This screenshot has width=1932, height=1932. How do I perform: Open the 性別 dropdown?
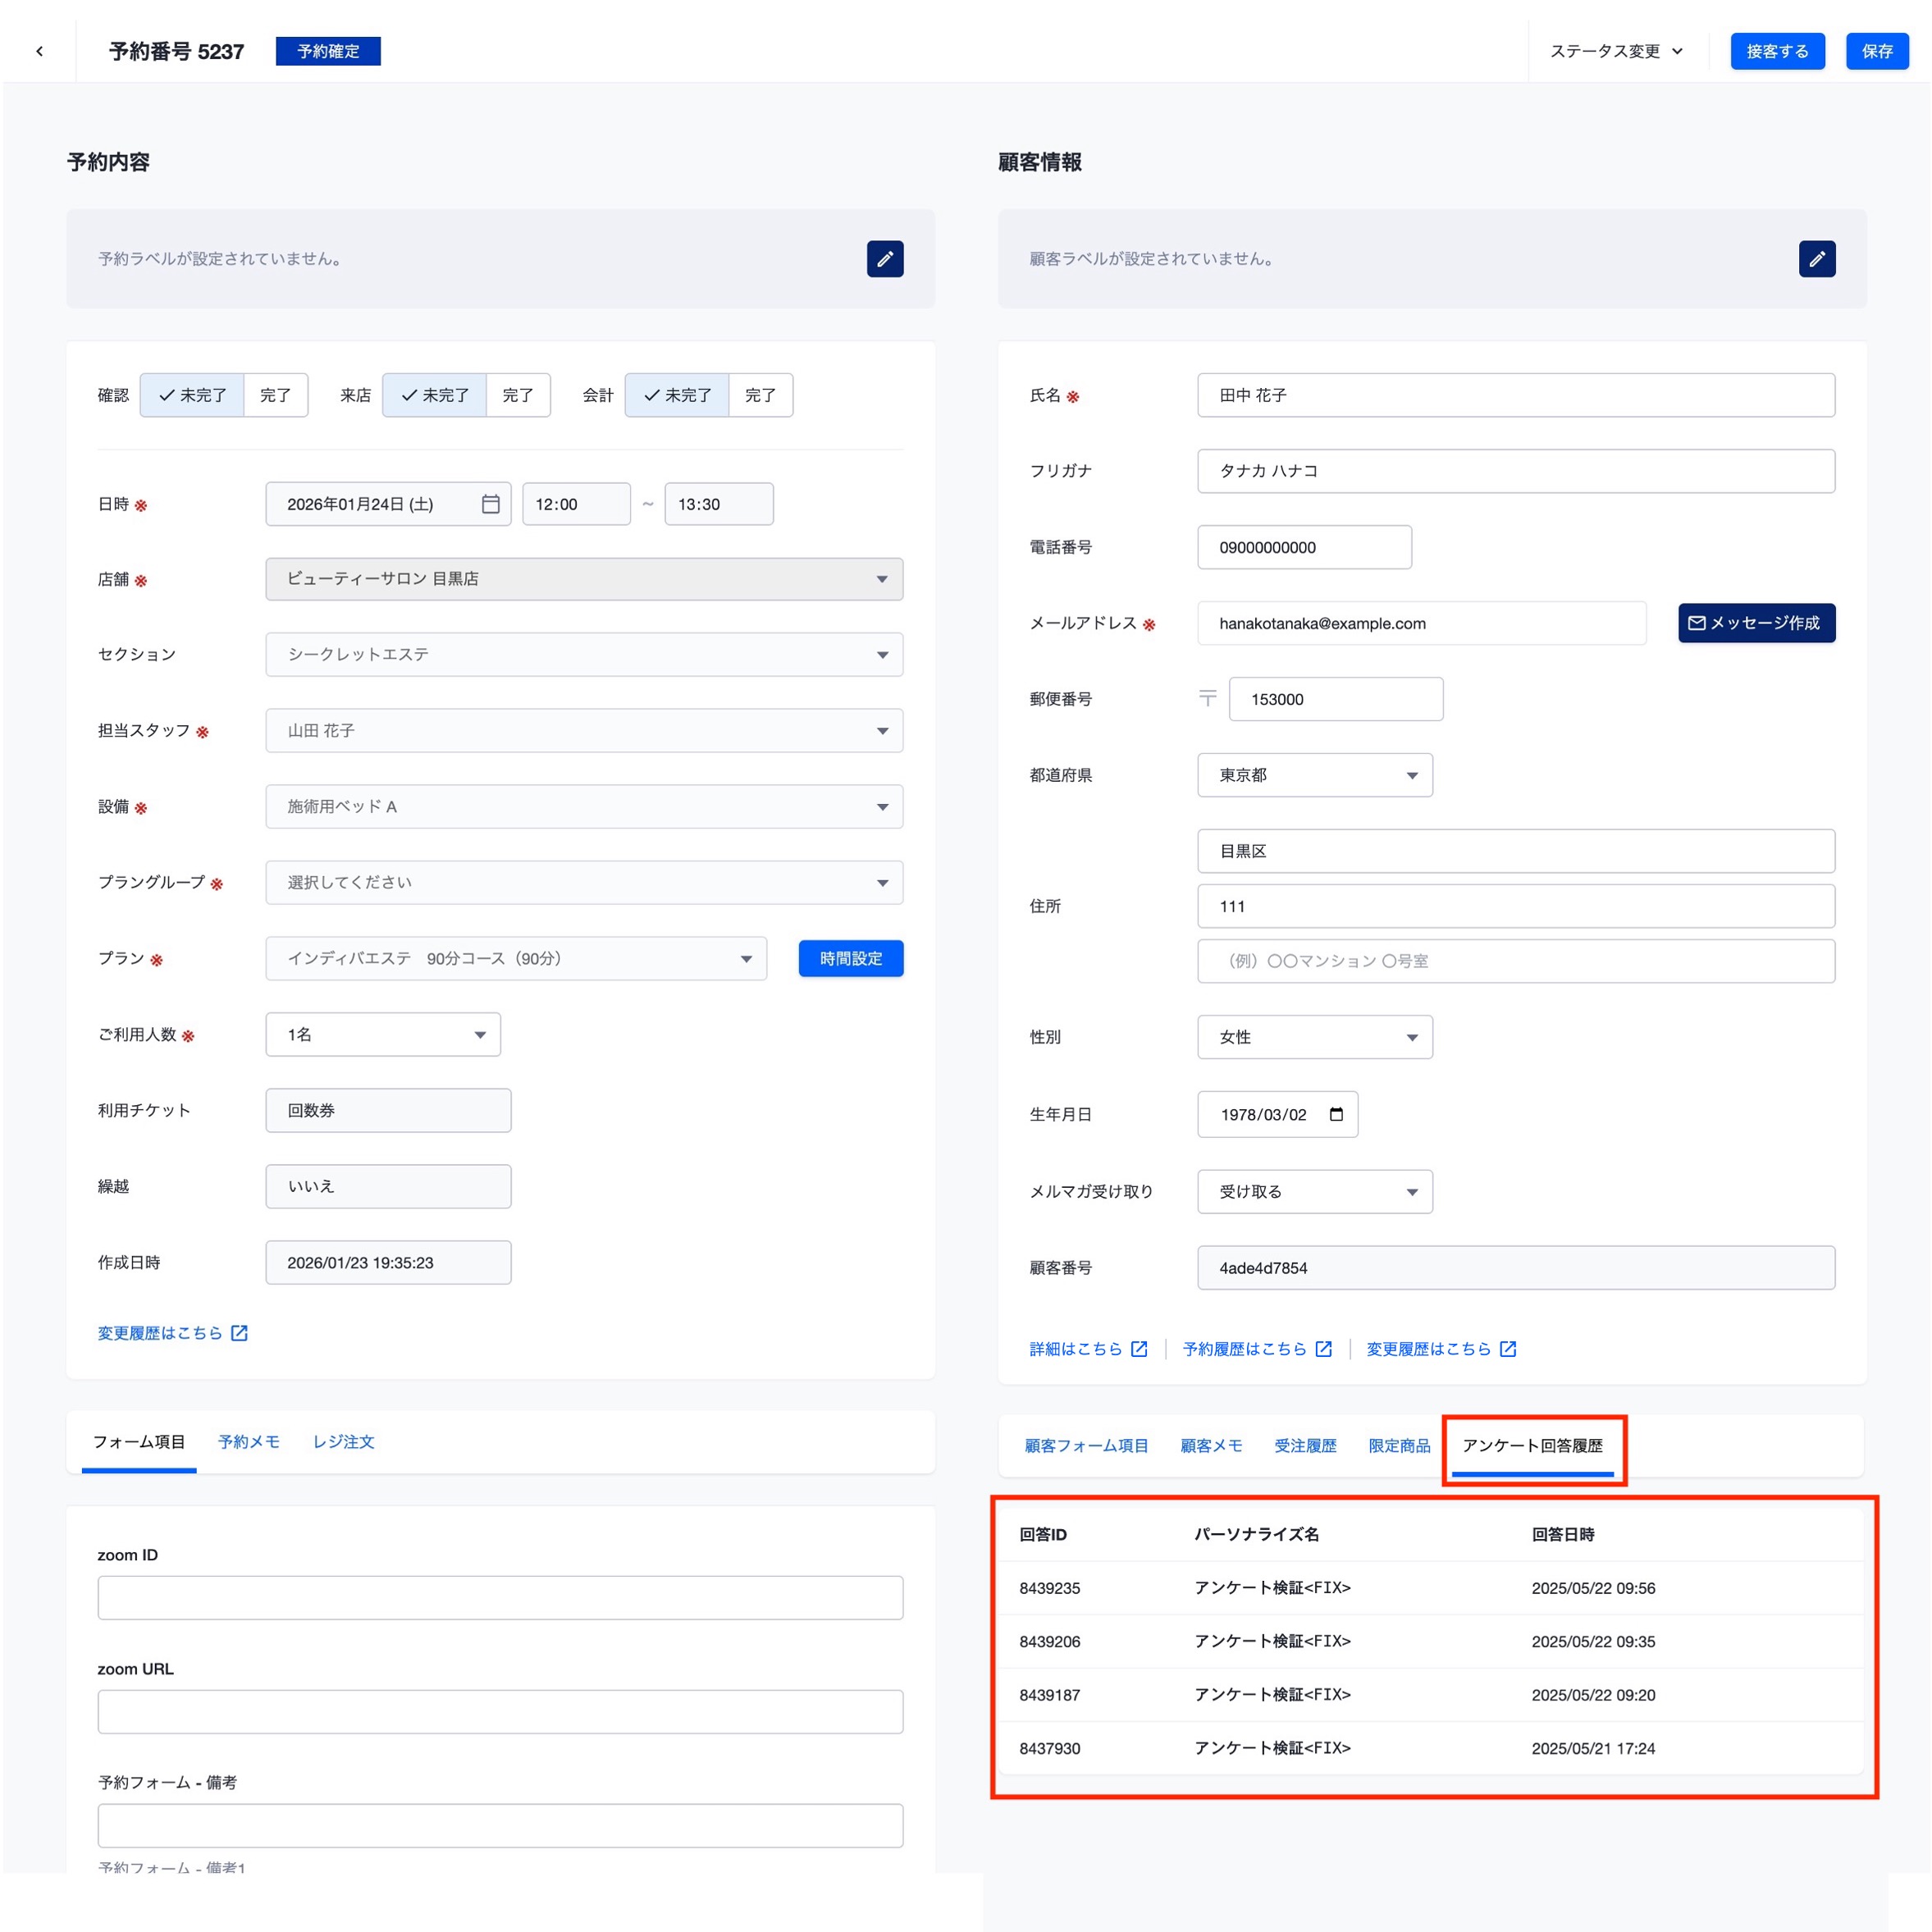tap(1315, 1037)
